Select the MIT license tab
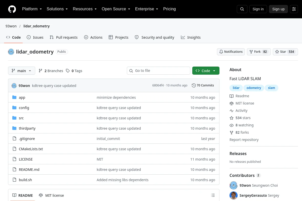The image size is (302, 201). [51, 195]
